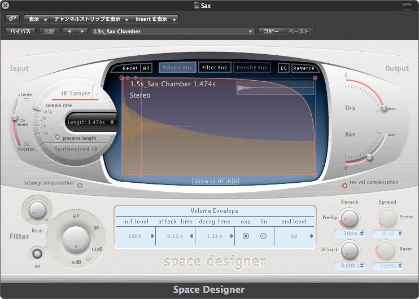Screen dimensions: 419x299
Task: Click the Reverse button
Action: 304,68
